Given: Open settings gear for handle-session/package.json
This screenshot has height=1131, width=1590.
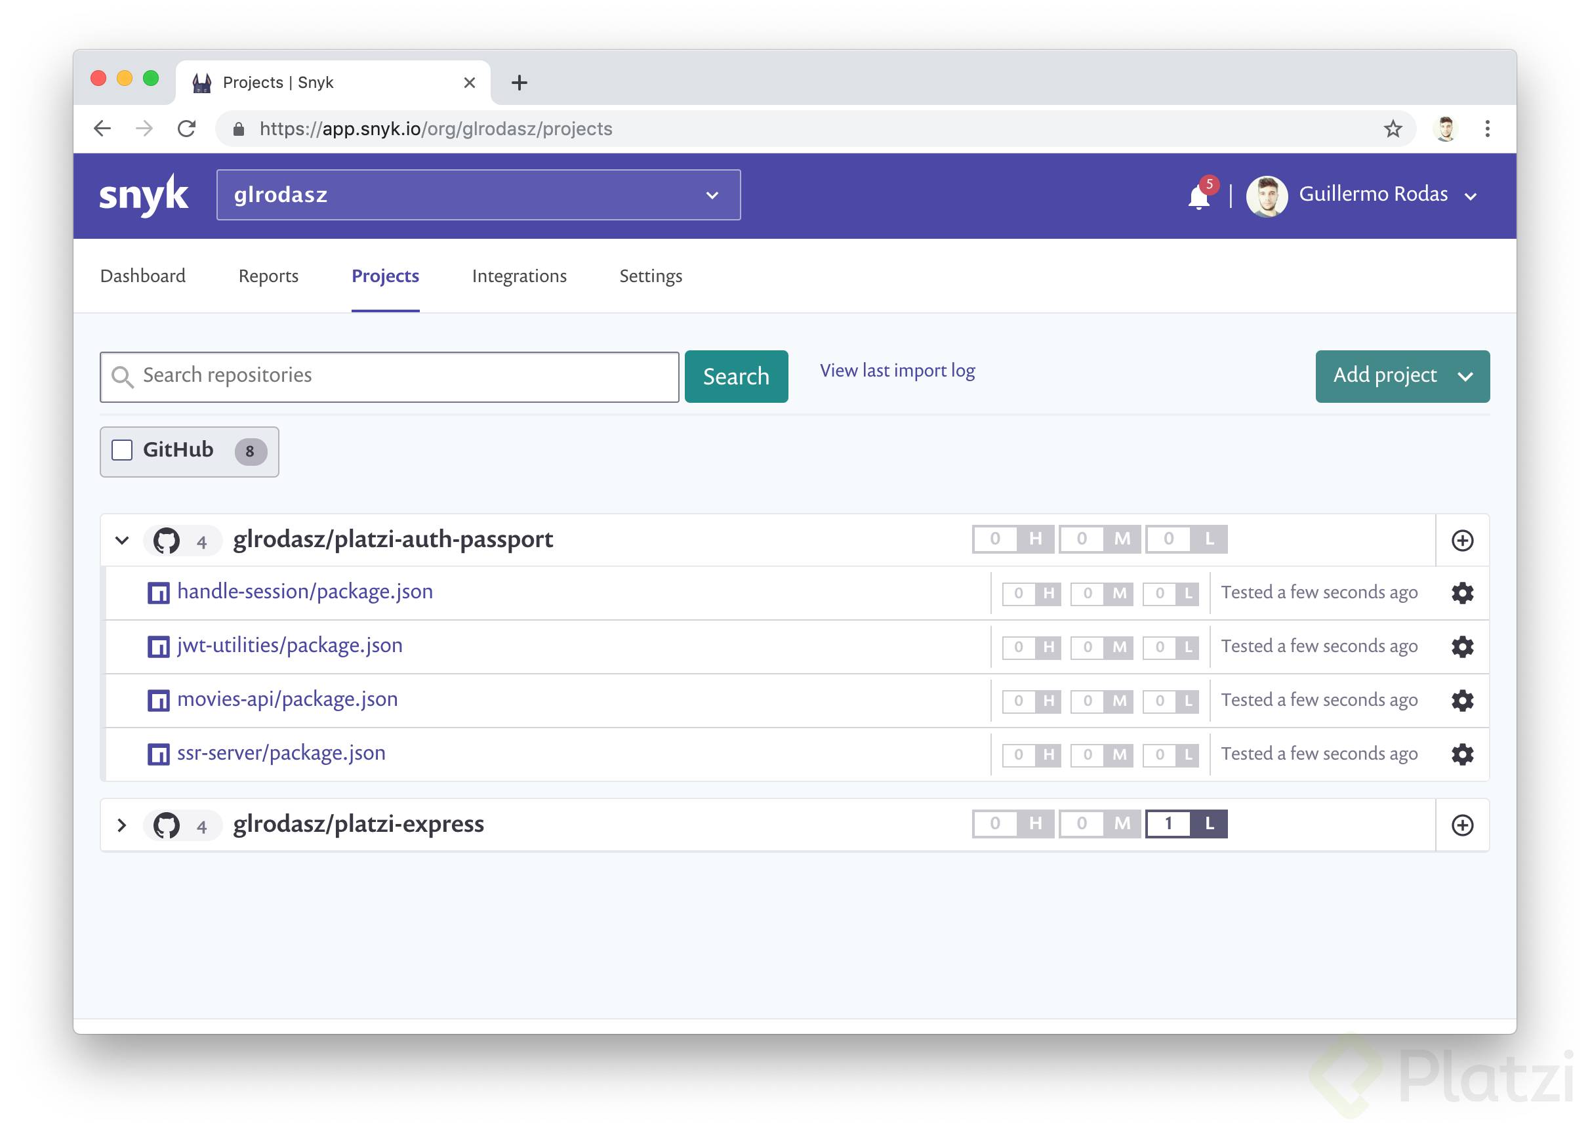Looking at the screenshot, I should [x=1462, y=592].
